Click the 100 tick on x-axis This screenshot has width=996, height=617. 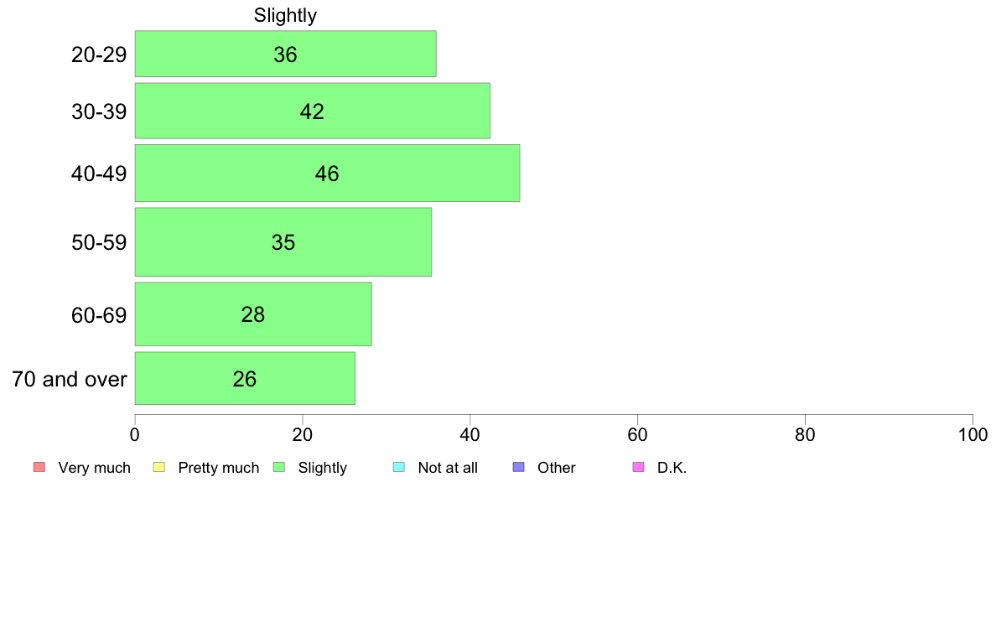point(973,434)
